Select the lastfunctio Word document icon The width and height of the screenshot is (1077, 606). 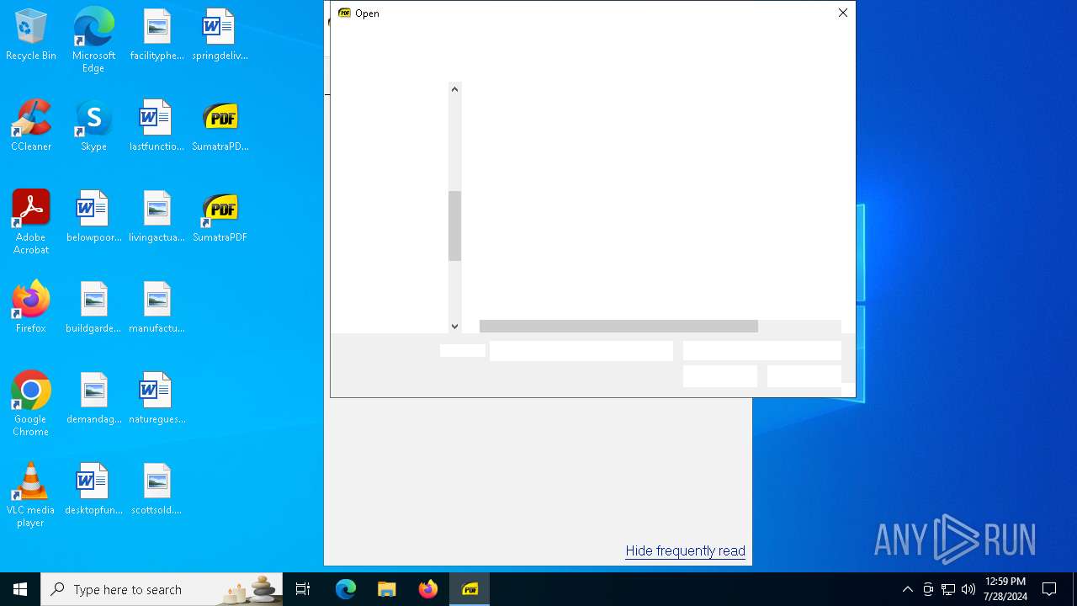(157, 126)
